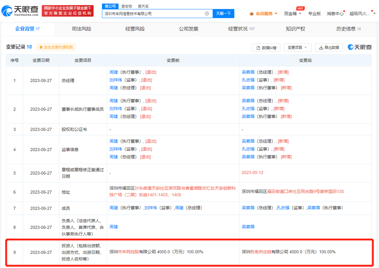Viewport: 379px width, 268px height.
Task: Click the 天眼一下 search button
Action: [x=223, y=13]
